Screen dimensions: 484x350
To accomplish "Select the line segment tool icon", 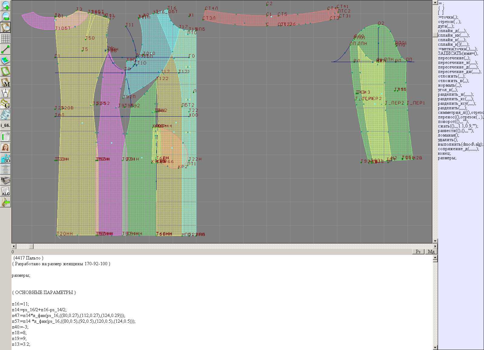I will point(5,49).
